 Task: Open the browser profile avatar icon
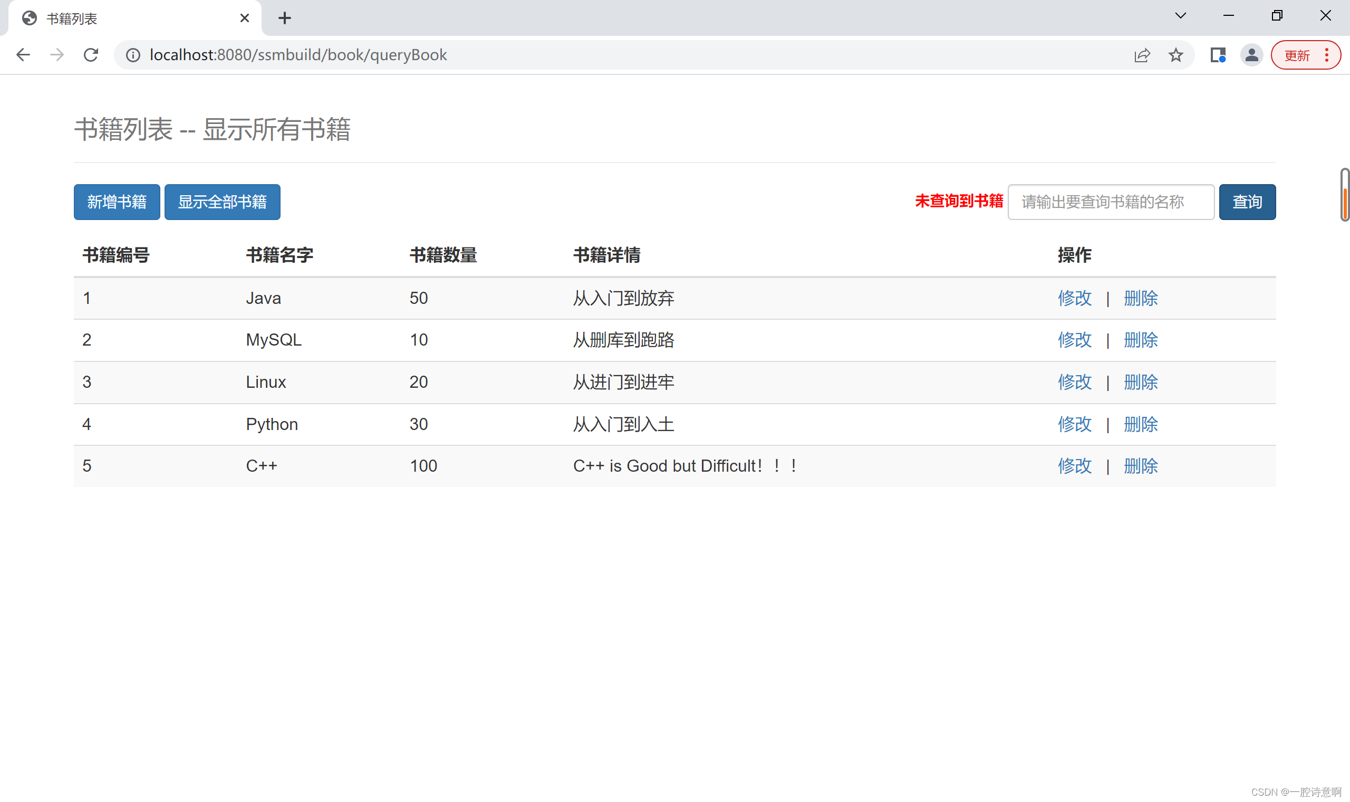(1252, 54)
